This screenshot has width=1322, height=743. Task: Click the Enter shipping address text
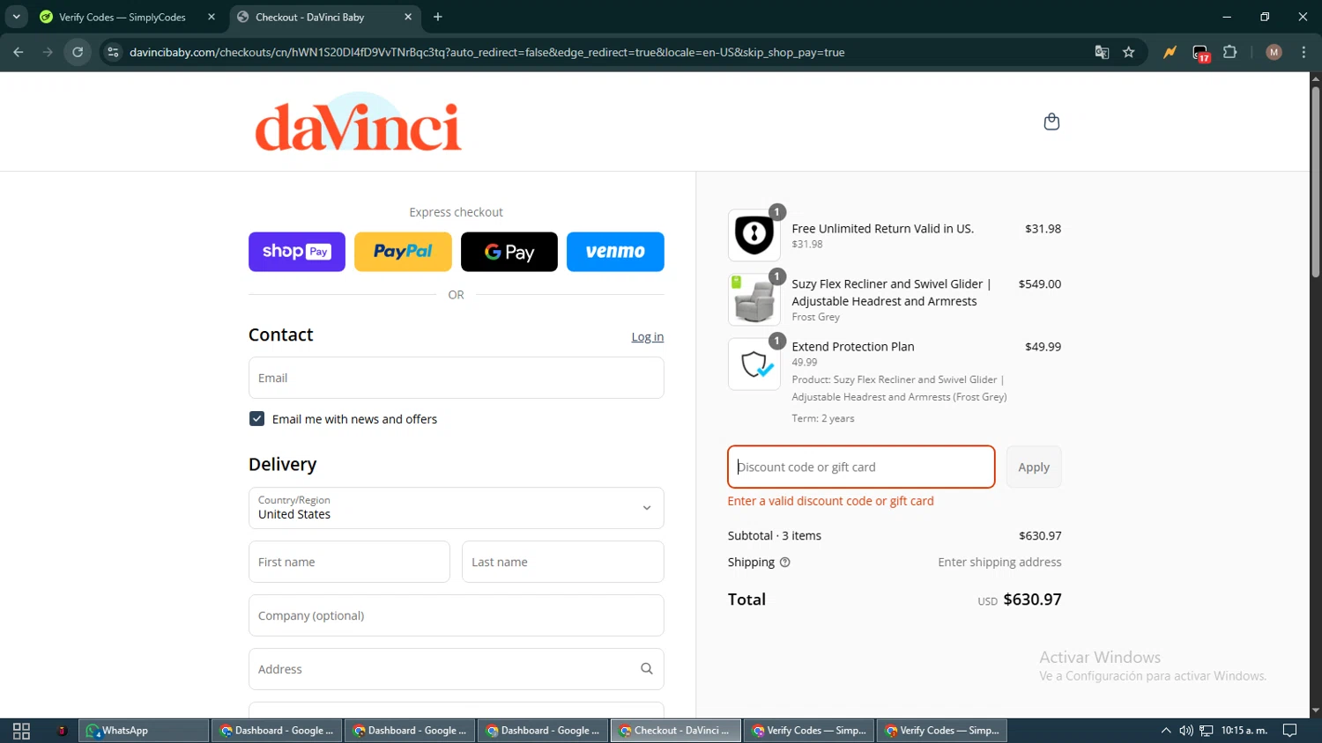point(999,563)
